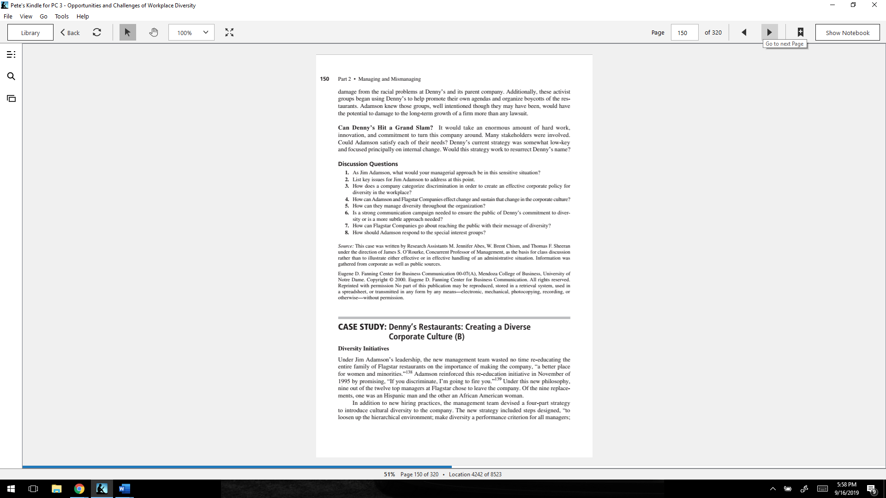886x498 pixels.
Task: Click the sync refresh icon
Action: point(97,32)
